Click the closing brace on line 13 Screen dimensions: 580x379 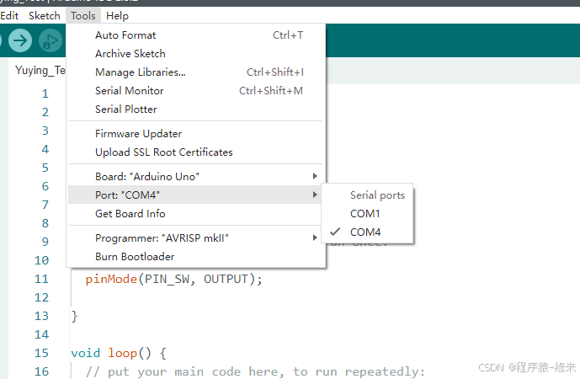coord(74,316)
